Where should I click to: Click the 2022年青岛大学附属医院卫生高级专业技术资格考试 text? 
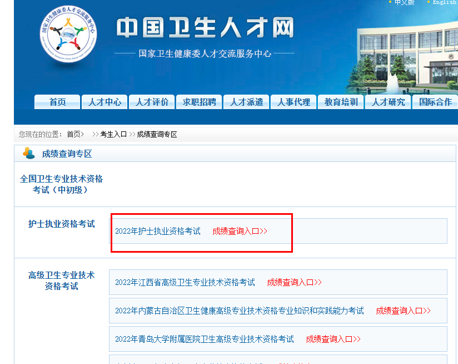coord(205,339)
